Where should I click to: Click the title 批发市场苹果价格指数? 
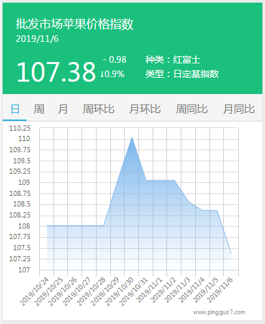74,24
